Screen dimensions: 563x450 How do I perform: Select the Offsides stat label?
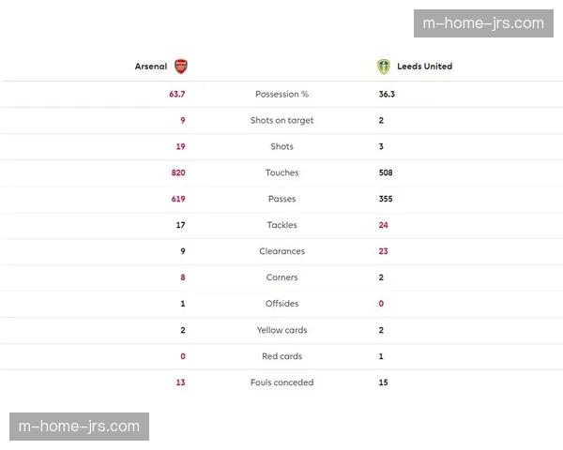point(281,305)
